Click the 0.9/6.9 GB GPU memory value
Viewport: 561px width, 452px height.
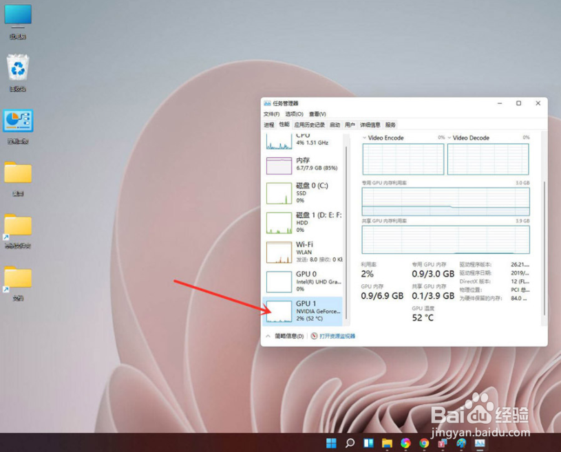point(382,296)
